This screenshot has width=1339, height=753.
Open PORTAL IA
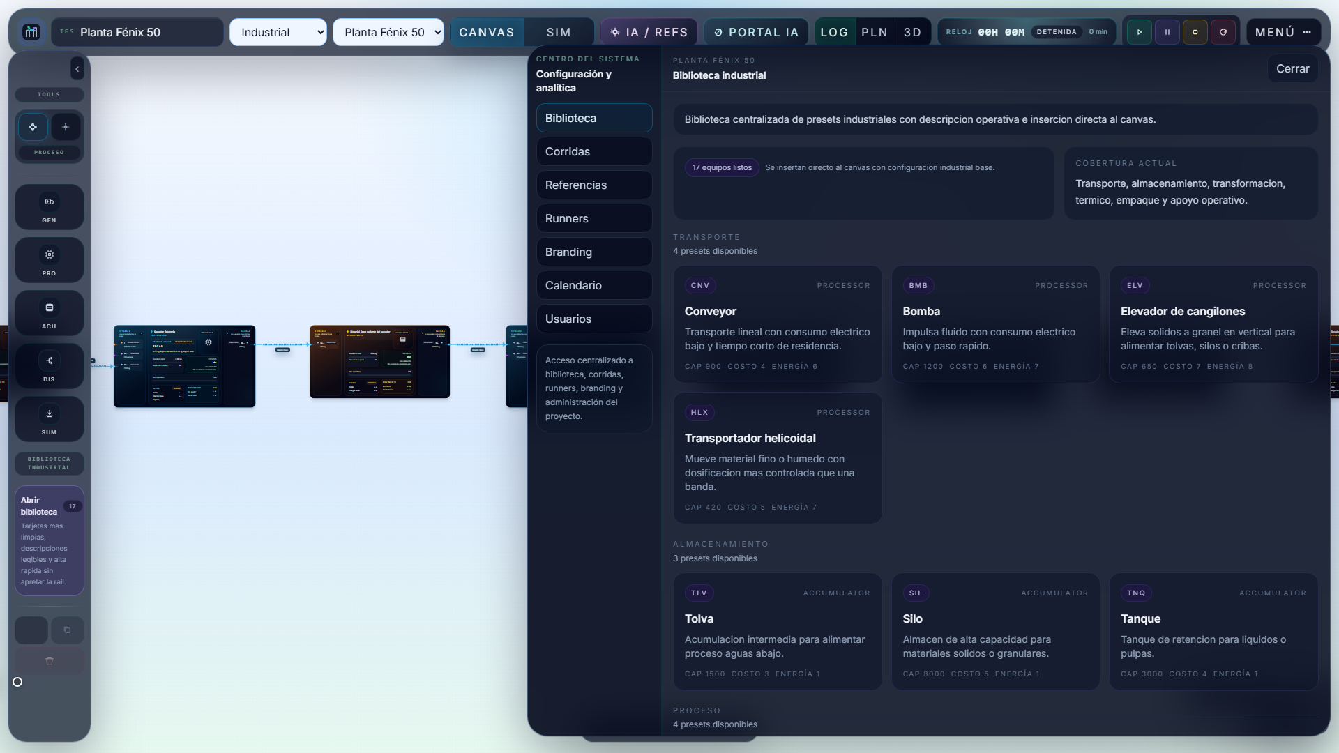click(x=756, y=32)
